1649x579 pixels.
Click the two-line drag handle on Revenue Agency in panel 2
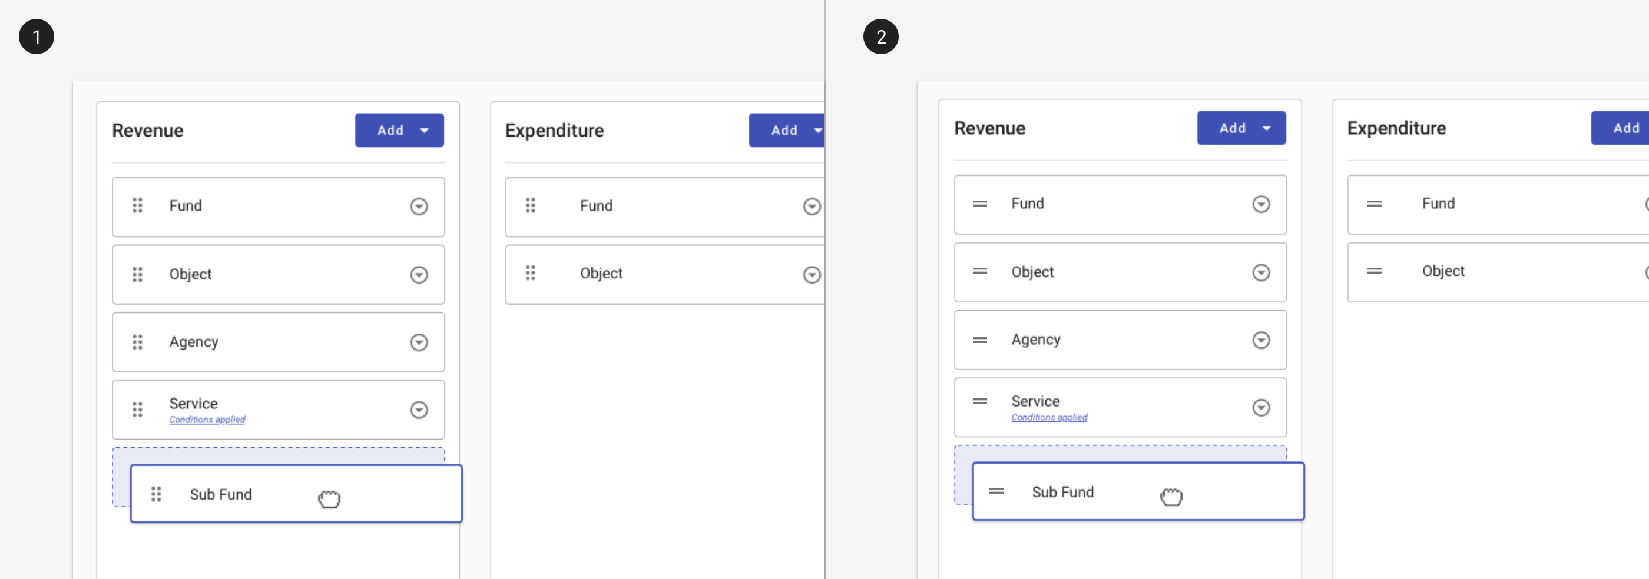pyautogui.click(x=979, y=340)
